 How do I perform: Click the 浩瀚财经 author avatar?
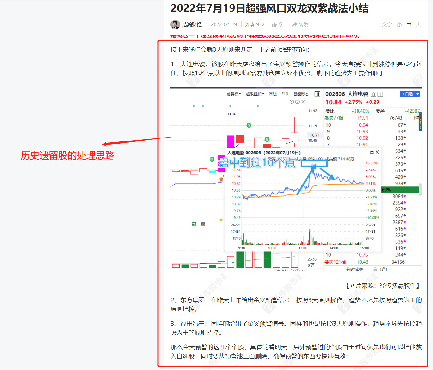coord(175,25)
